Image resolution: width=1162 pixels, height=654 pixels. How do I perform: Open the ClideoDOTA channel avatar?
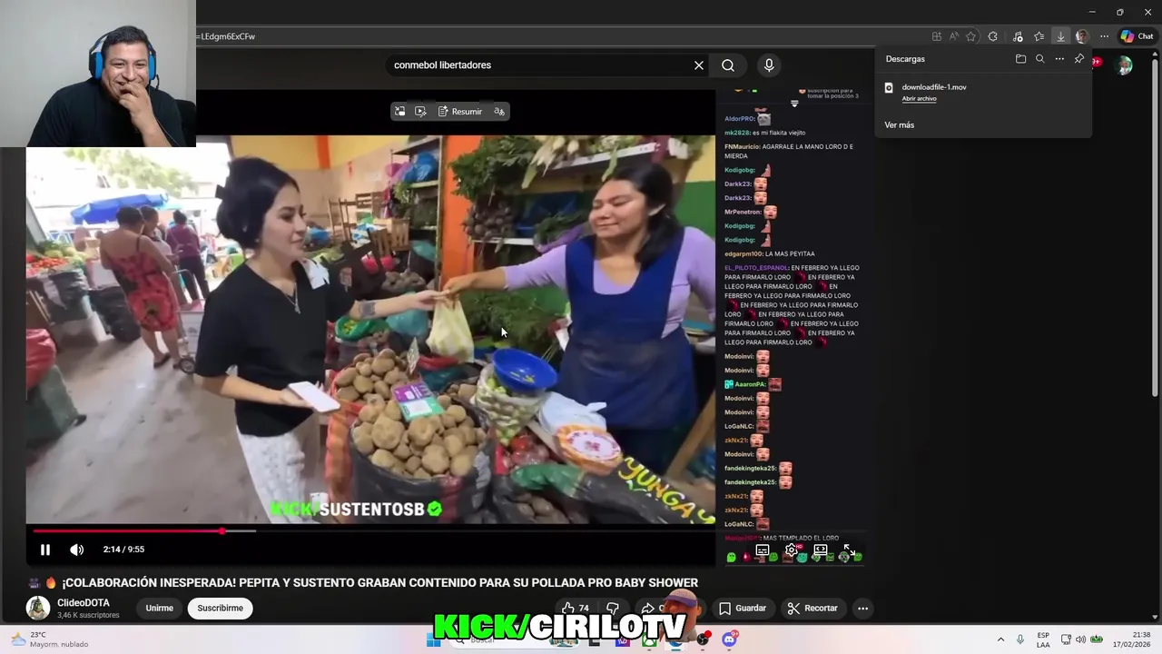tap(38, 609)
